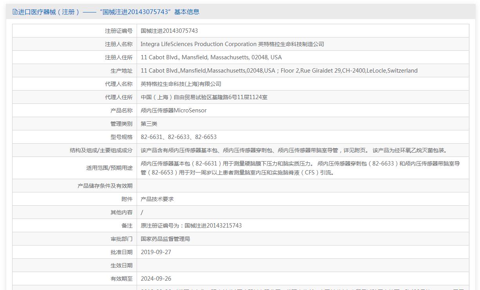Click the 管理类别 label
The width and height of the screenshot is (480, 290).
tap(121, 124)
